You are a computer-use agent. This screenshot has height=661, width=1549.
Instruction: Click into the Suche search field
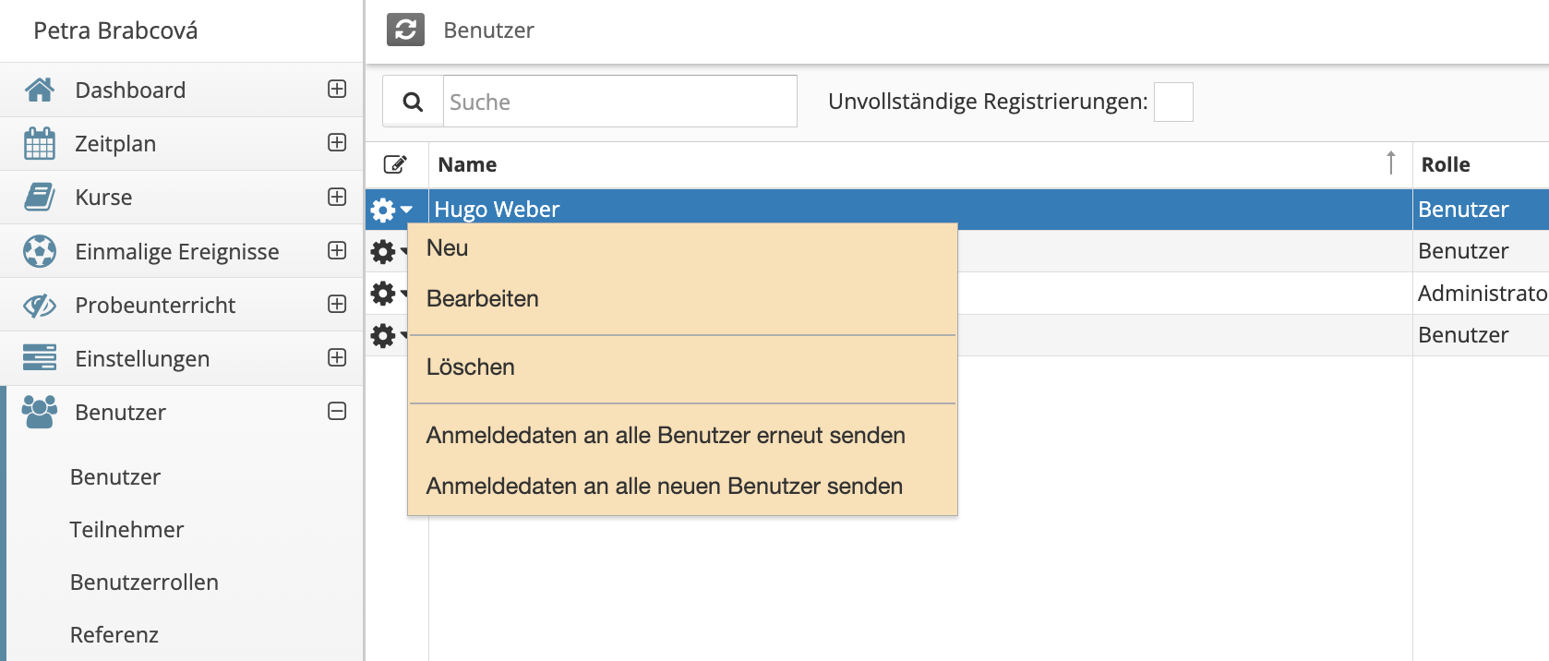(619, 102)
